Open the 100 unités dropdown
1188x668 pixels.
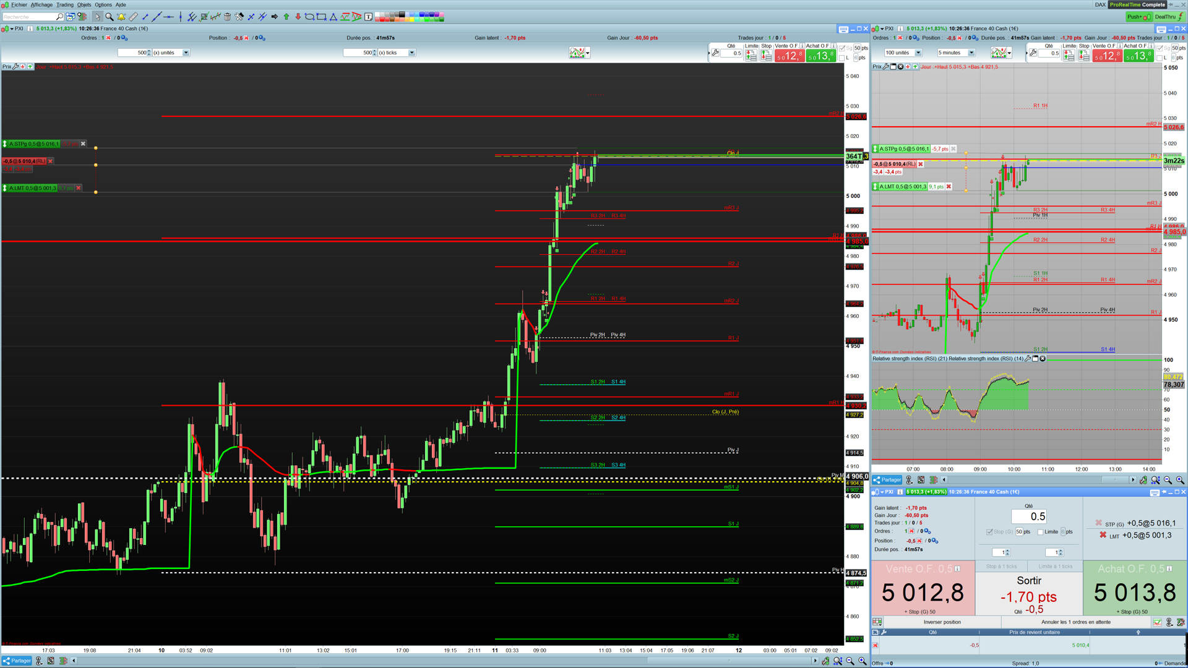tap(918, 53)
